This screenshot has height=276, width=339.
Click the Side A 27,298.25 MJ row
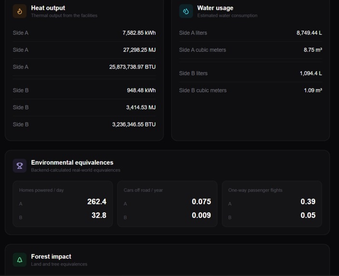[x=84, y=50]
